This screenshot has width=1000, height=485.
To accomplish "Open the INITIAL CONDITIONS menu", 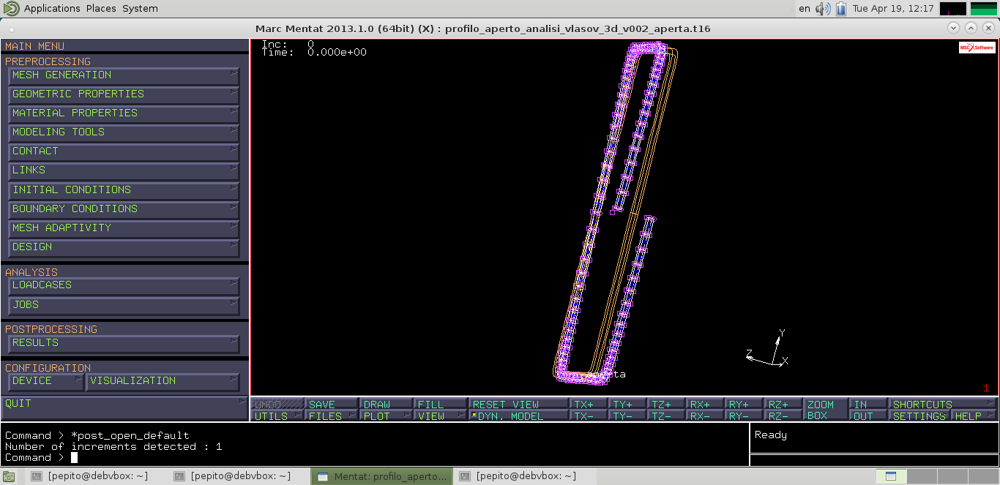I will 124,190.
